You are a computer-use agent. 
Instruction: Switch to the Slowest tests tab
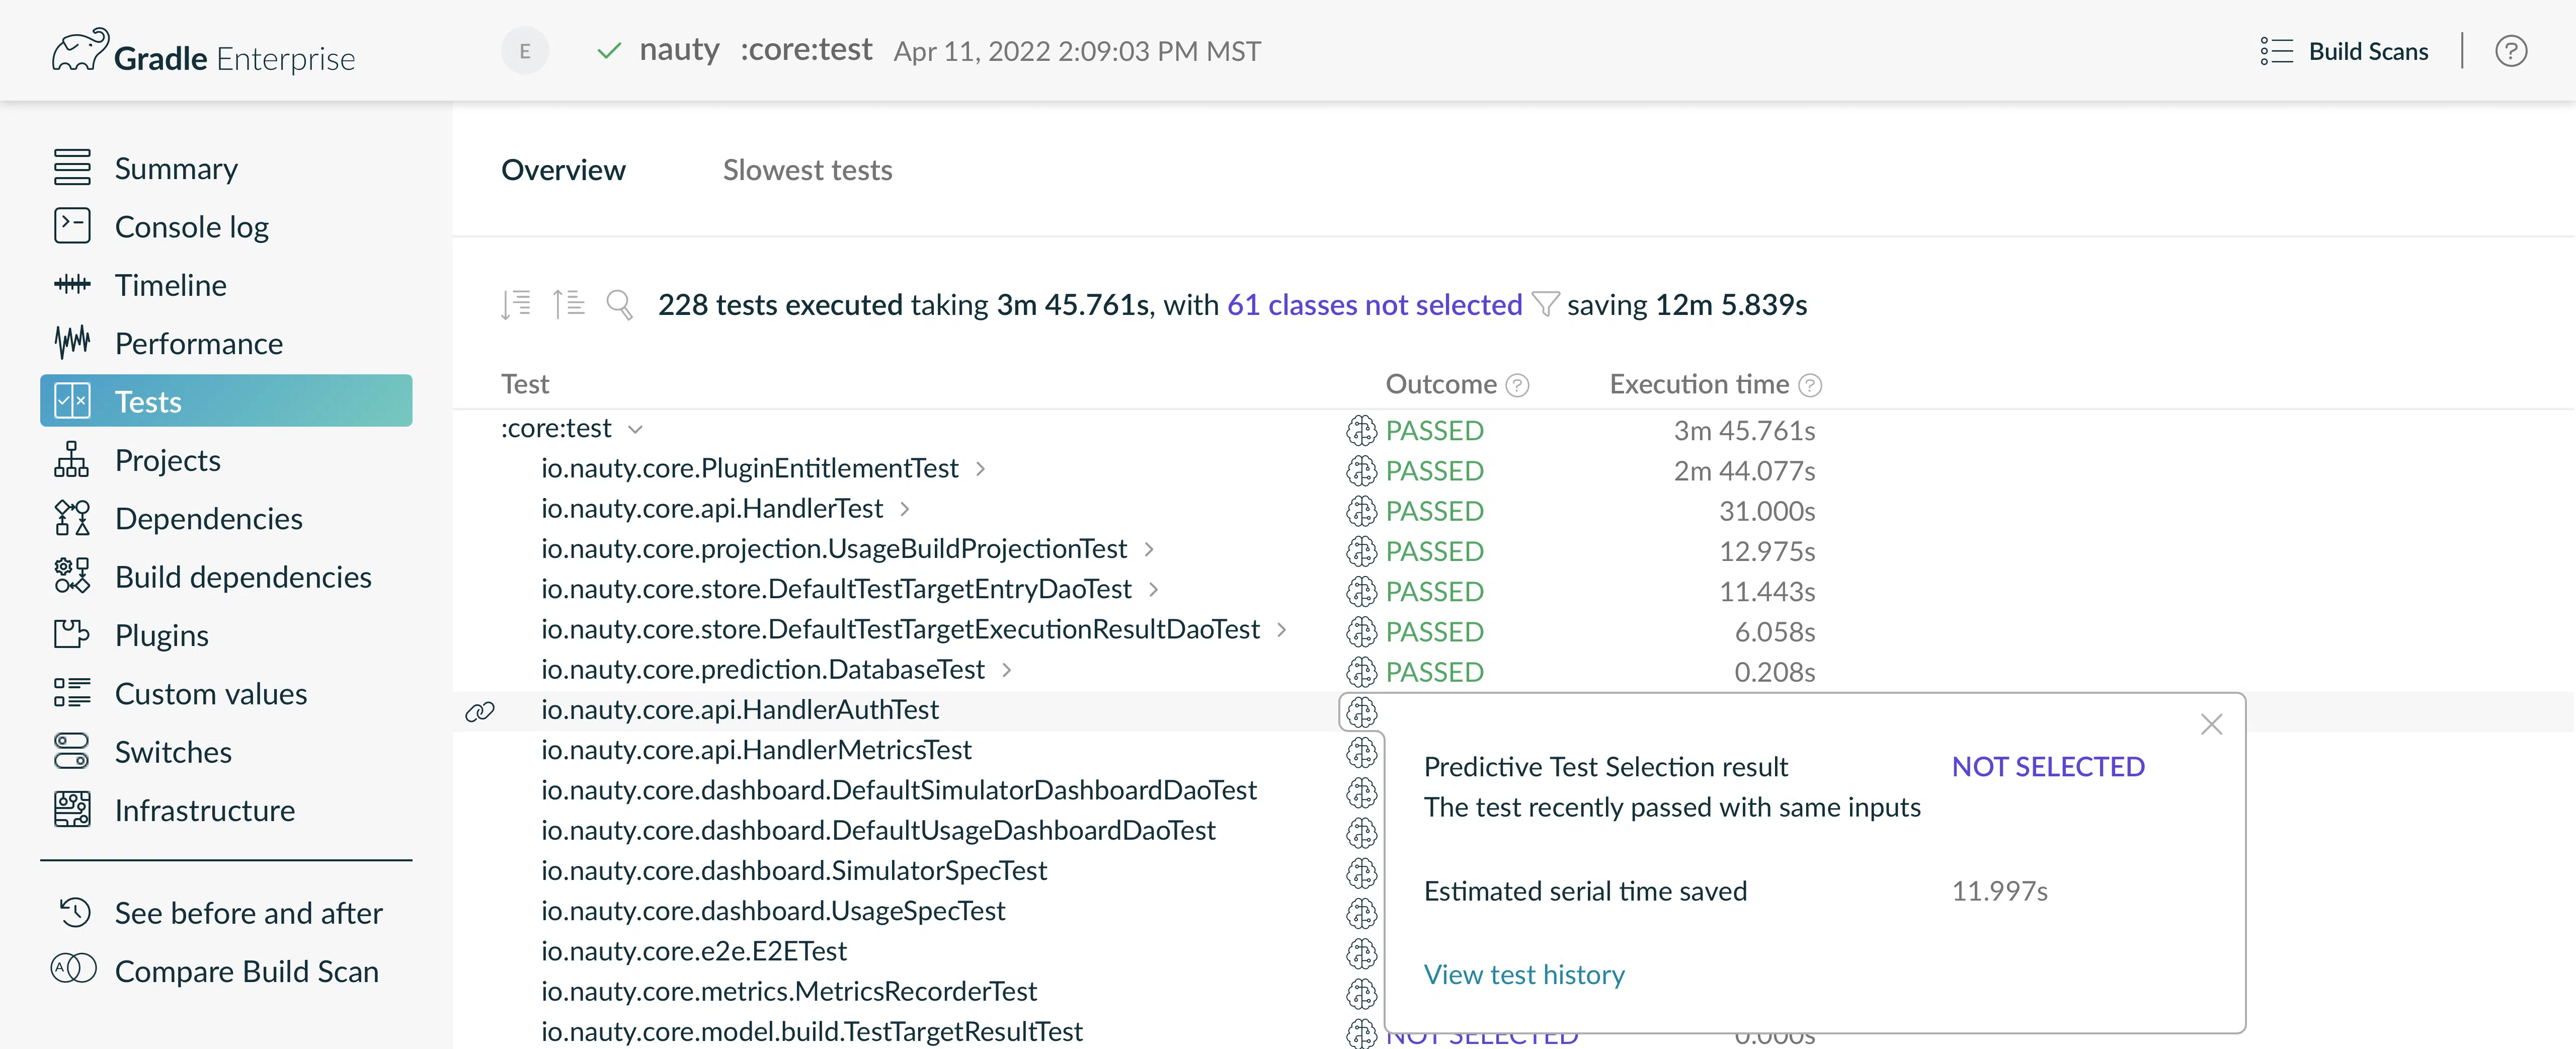click(807, 170)
